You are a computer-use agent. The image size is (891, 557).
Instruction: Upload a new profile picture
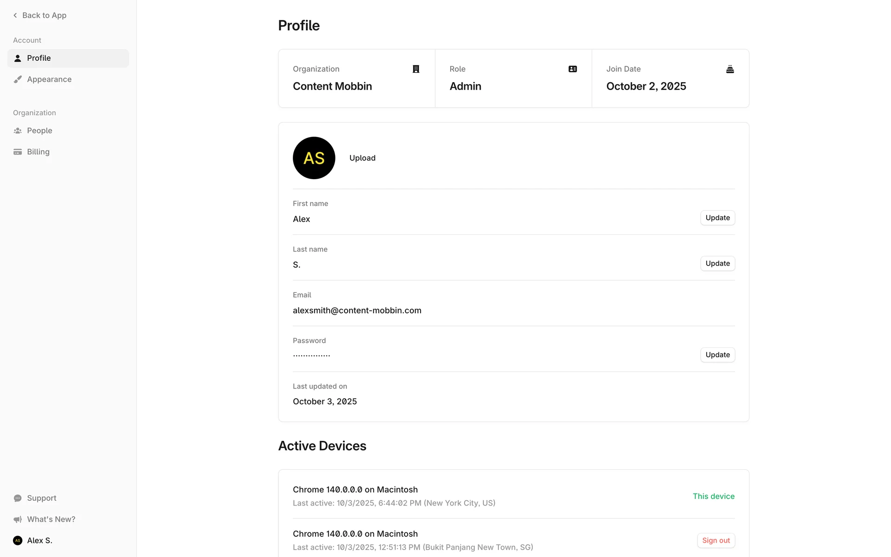[x=362, y=158]
